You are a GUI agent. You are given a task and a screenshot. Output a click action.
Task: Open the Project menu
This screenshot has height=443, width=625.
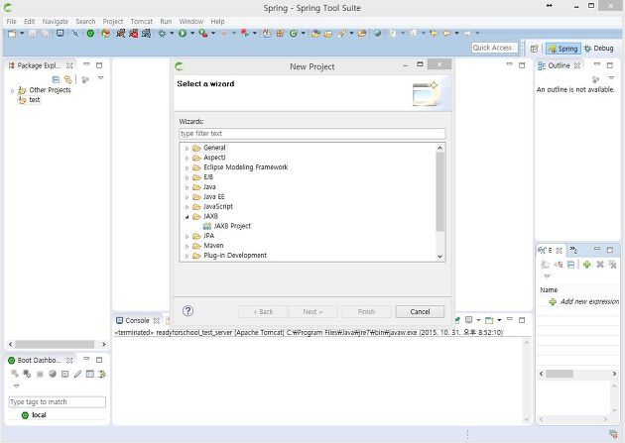click(x=113, y=22)
